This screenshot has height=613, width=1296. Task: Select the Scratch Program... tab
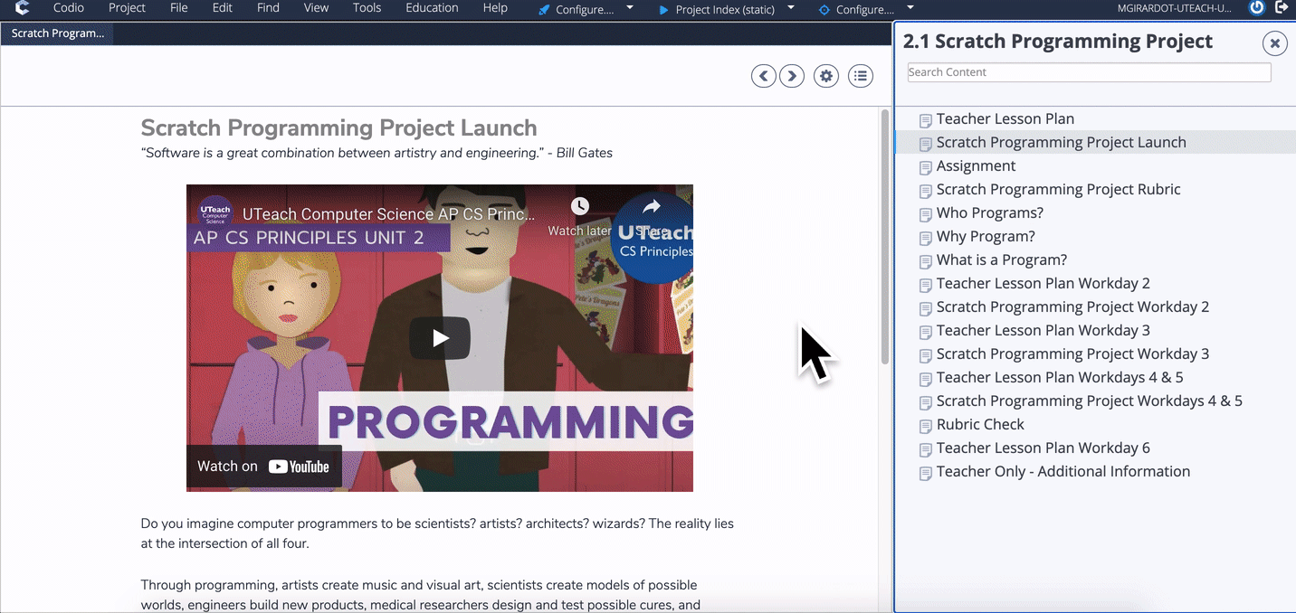[x=57, y=33]
